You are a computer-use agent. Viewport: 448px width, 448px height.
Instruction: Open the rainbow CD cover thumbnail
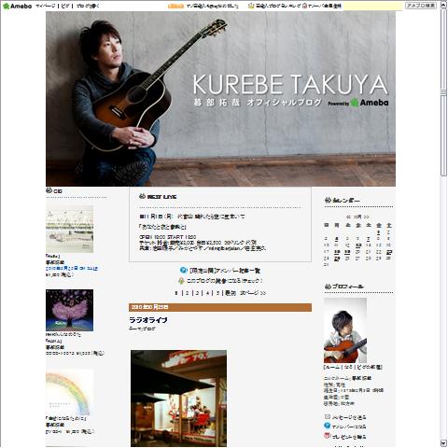69,392
